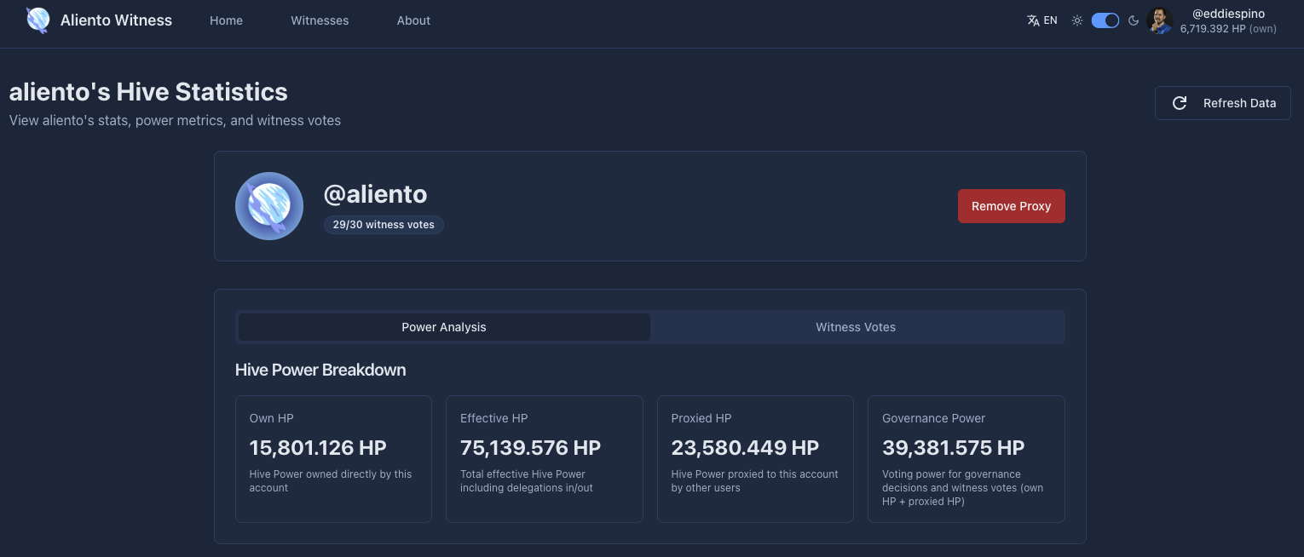
Task: Click the 'Total effective Hive Power' description
Action: 527,481
